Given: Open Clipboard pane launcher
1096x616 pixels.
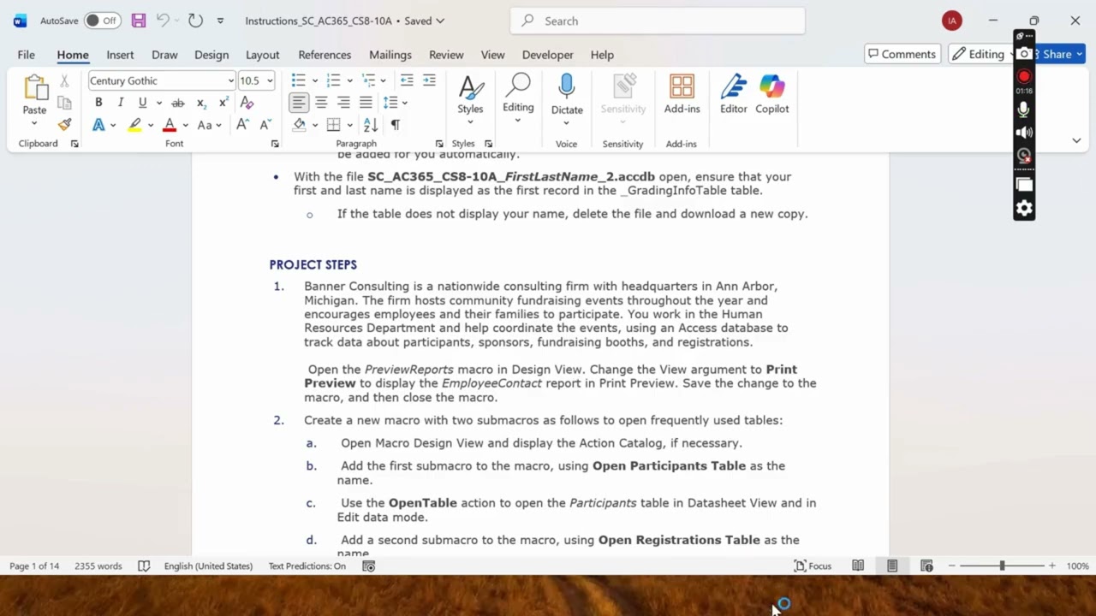Looking at the screenshot, I should pyautogui.click(x=74, y=144).
